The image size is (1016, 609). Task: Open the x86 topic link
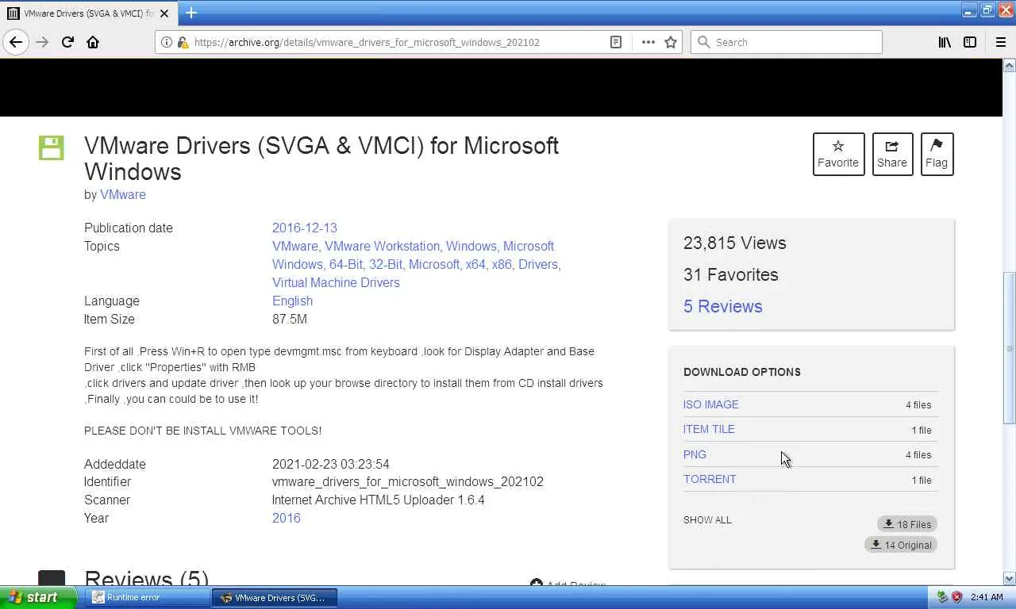coord(502,264)
